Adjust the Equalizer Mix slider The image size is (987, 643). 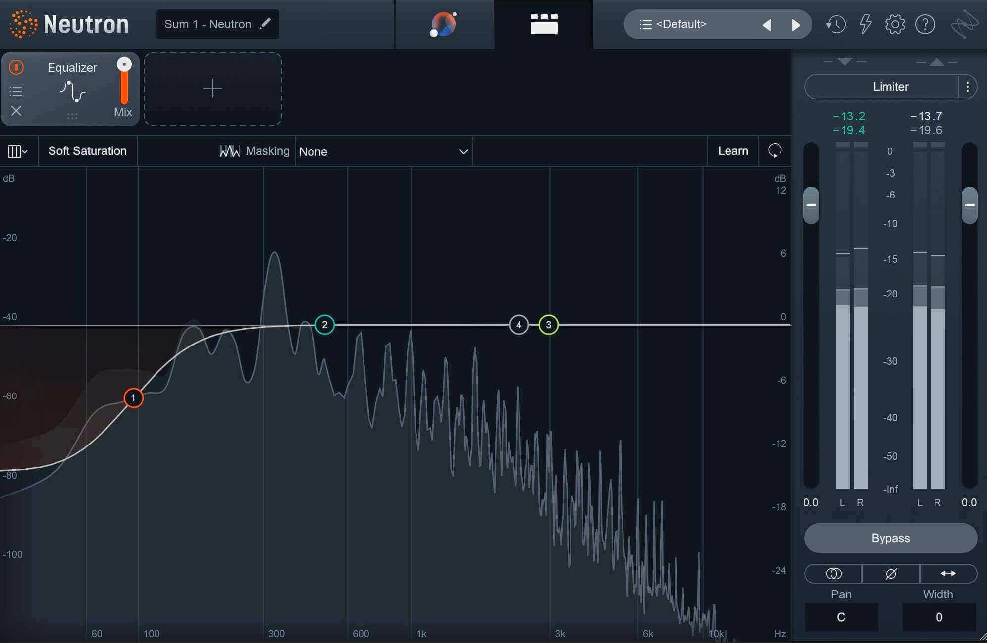coord(124,81)
